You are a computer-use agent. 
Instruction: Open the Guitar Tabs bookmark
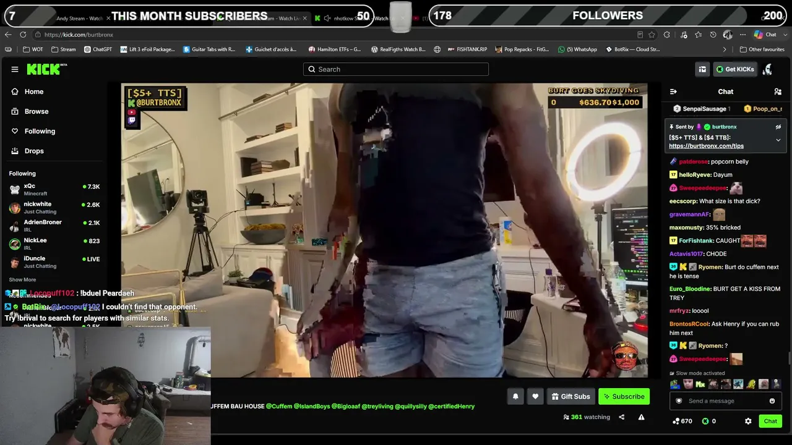coord(209,49)
